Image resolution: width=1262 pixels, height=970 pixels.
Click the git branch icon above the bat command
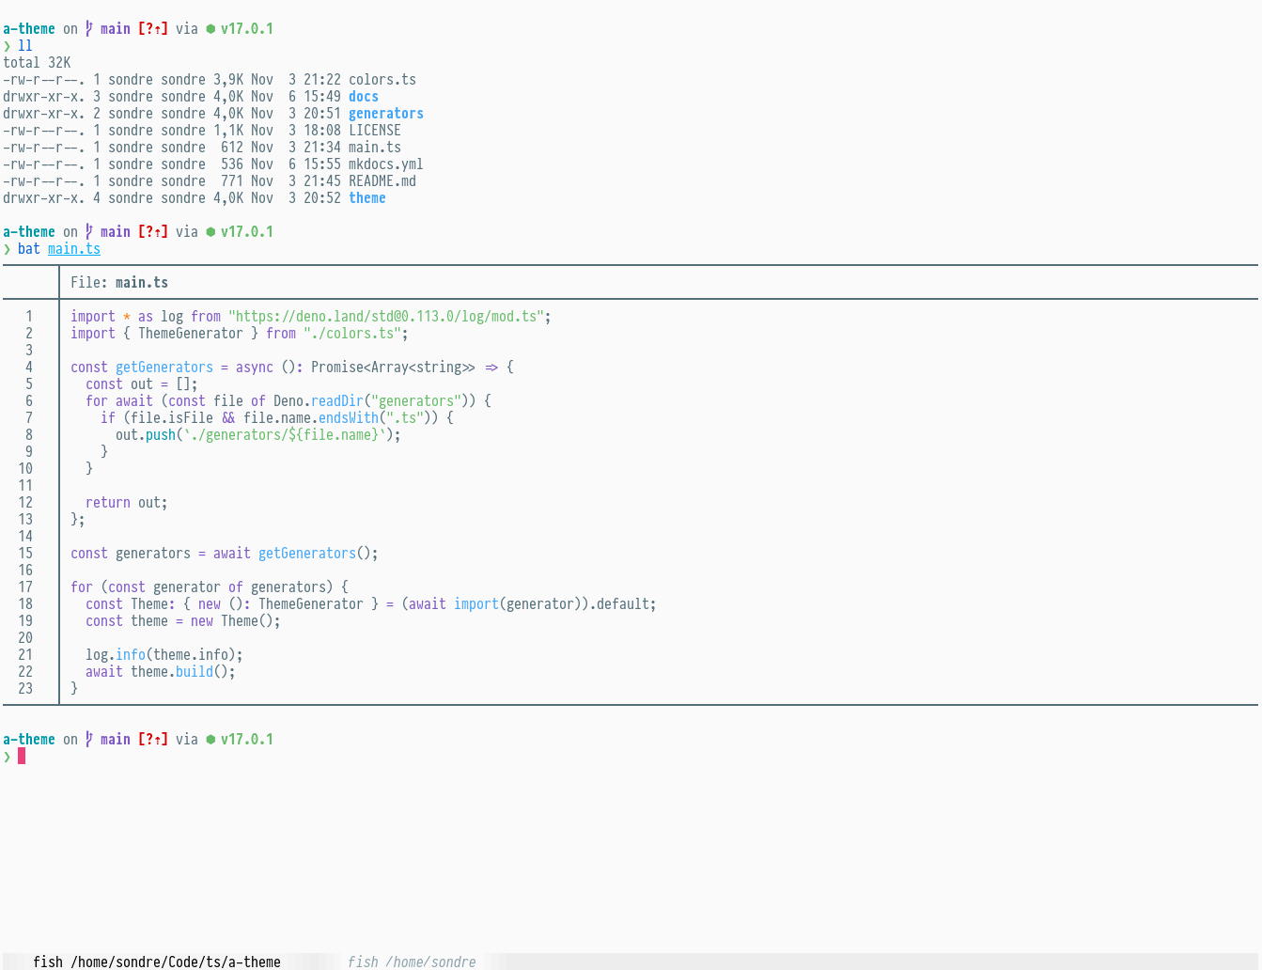point(89,232)
